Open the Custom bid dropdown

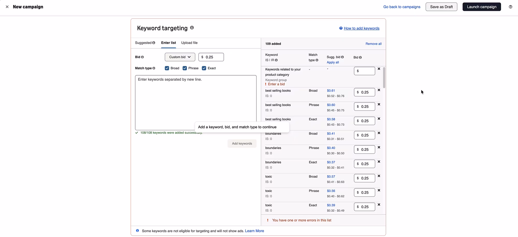pyautogui.click(x=180, y=57)
